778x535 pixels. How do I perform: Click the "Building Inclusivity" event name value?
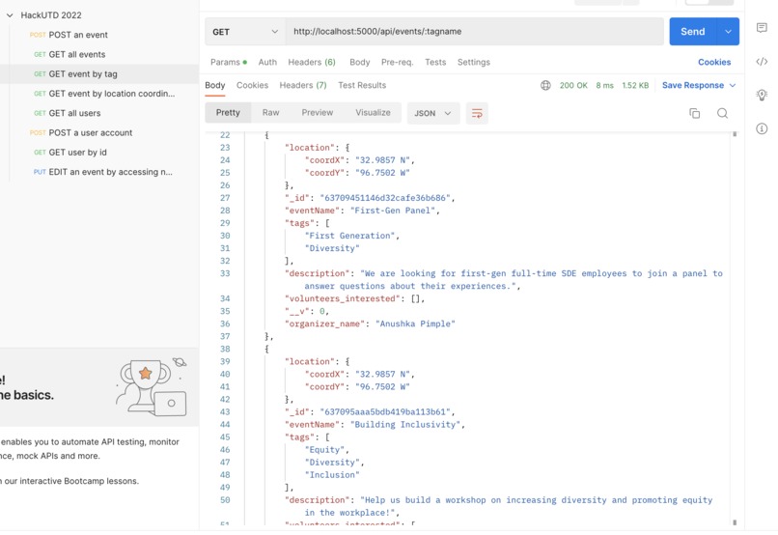(405, 424)
